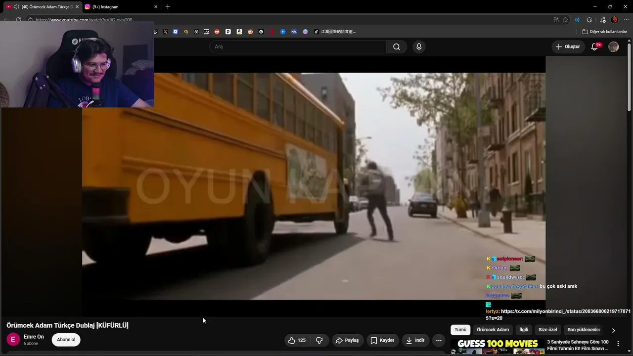Open options for the Guess 100 Movies video

coord(618,344)
